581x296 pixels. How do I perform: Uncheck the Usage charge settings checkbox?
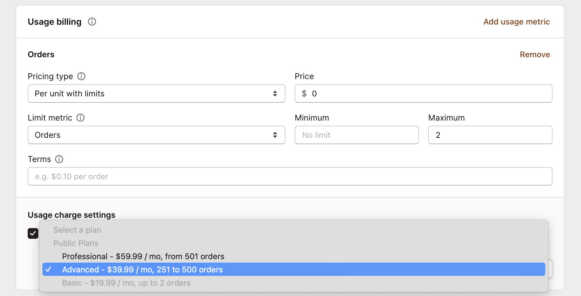(x=33, y=233)
